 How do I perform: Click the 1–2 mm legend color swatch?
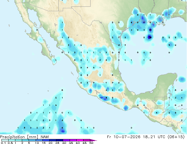19,140
